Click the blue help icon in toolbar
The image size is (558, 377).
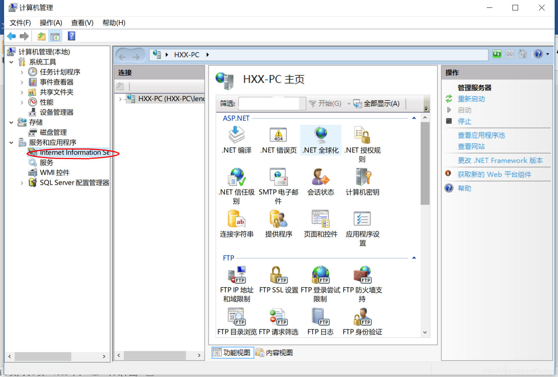click(72, 36)
